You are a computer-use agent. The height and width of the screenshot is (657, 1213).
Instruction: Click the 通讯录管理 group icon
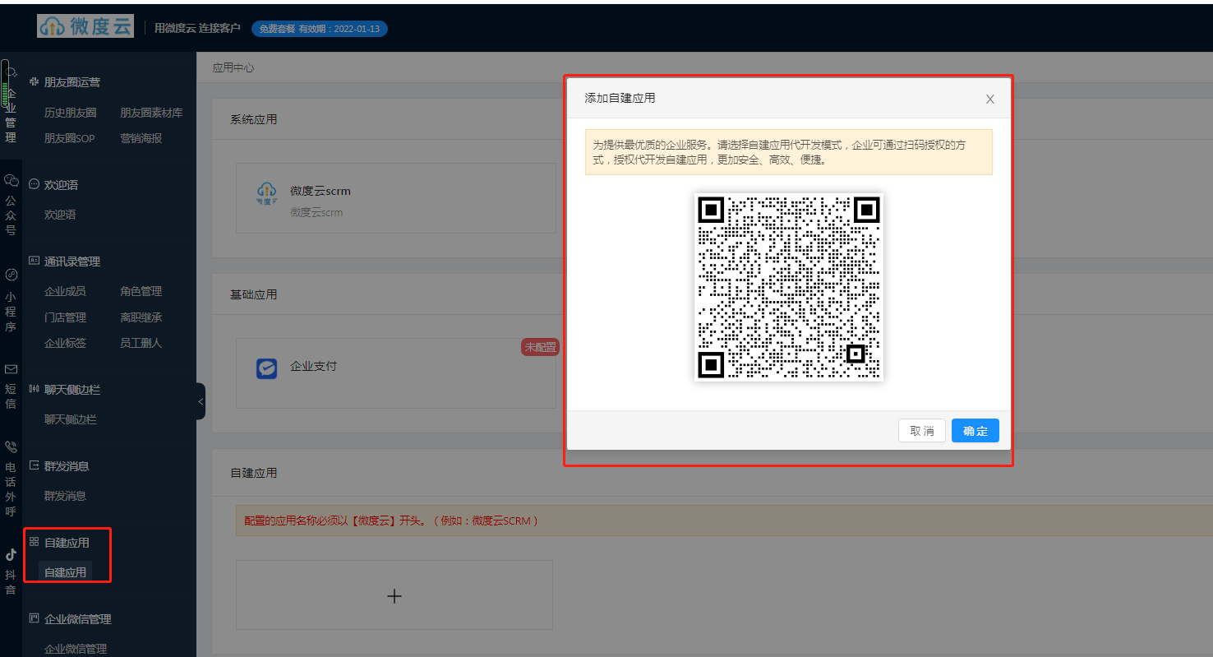coord(34,261)
